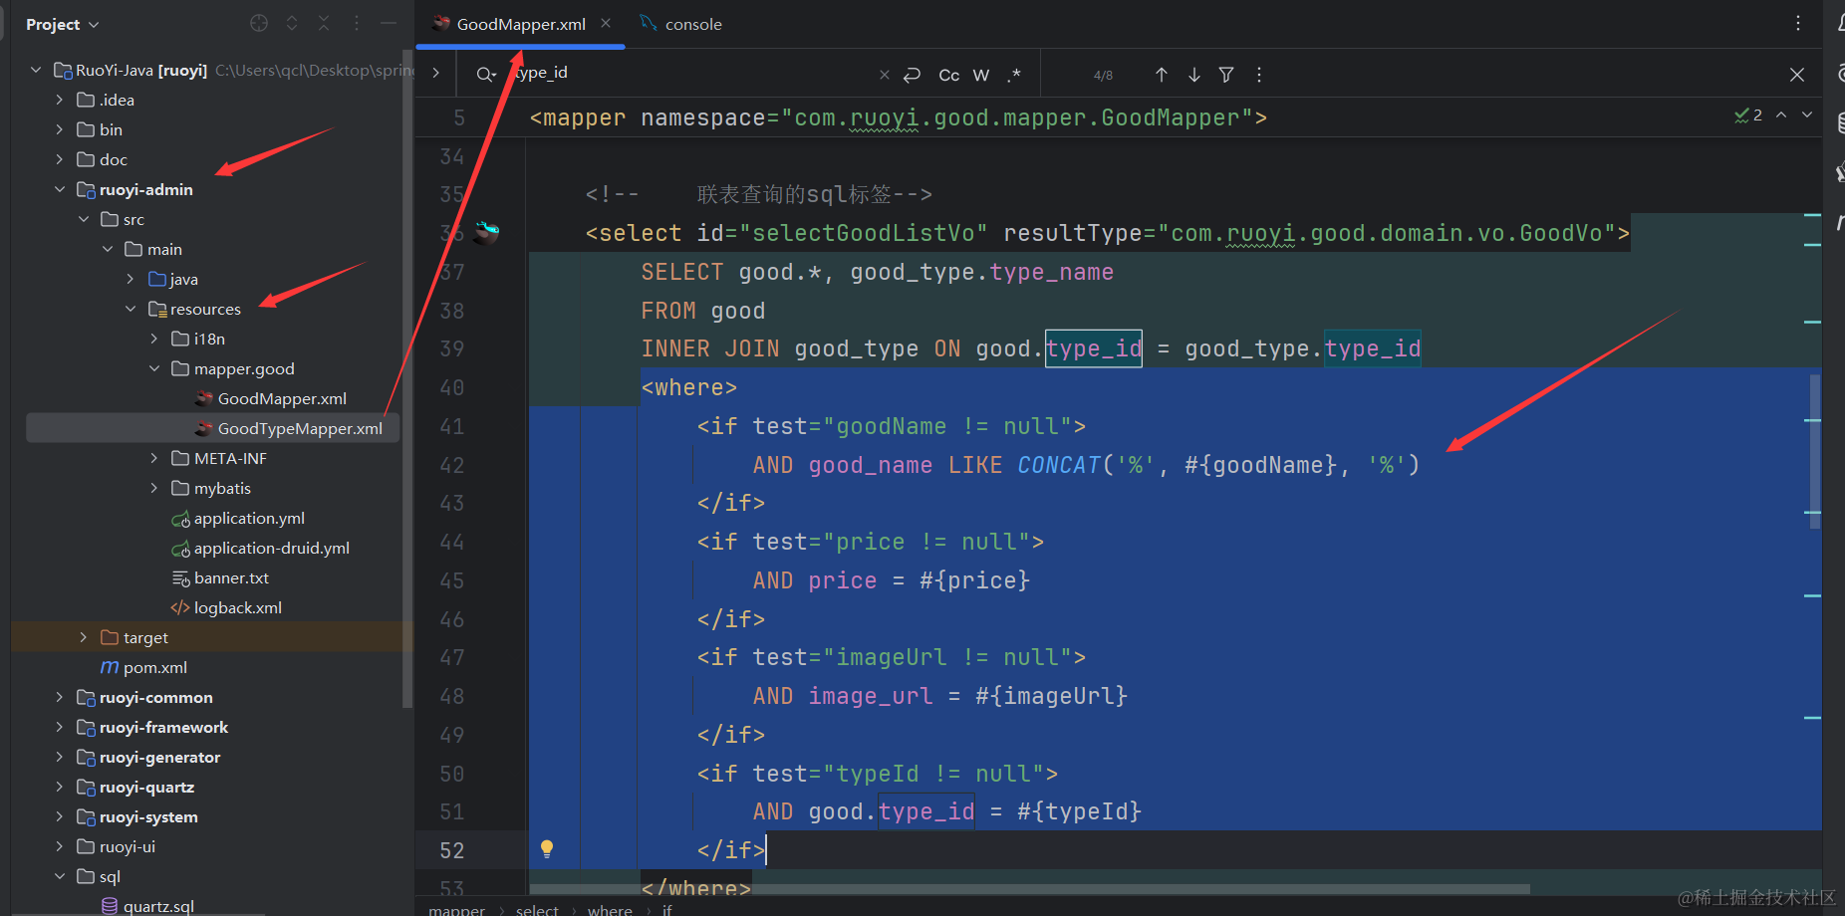1845x916 pixels.
Task: Click the editor vertical scrollbar thumb
Action: [1815, 451]
